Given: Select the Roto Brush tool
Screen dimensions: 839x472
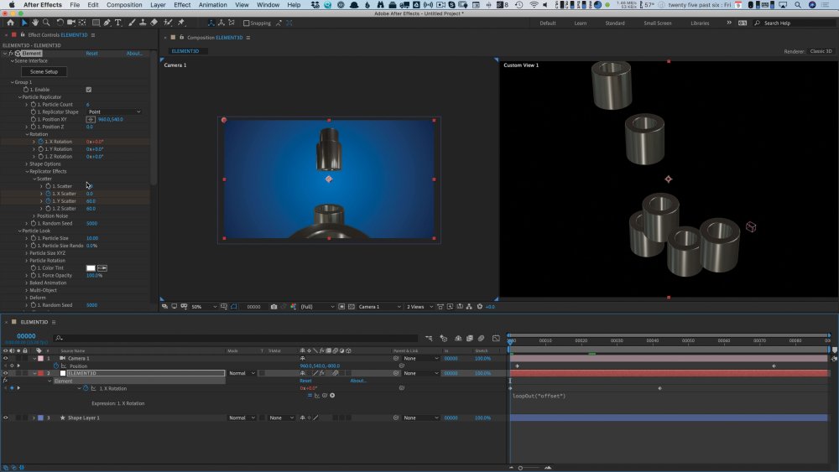Looking at the screenshot, I should point(168,23).
